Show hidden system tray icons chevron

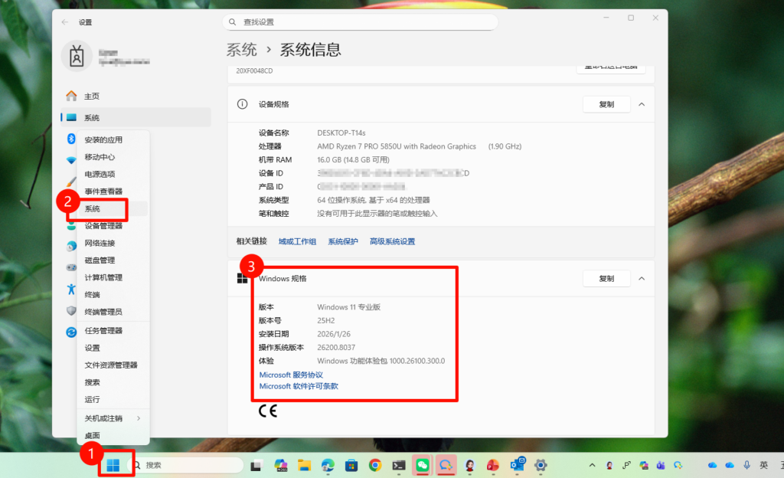591,465
